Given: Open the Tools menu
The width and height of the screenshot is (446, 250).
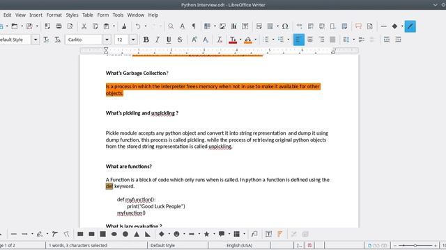Looking at the screenshot, I should [118, 15].
